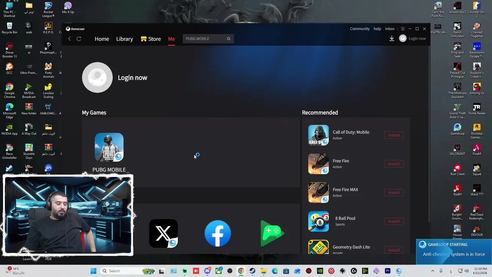Click the weather widget showing 14°C
The image size is (492, 277).
point(15,270)
